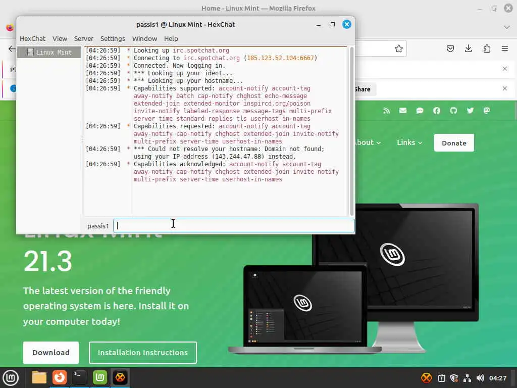The width and height of the screenshot is (517, 388).
Task: Open the update manager shield tray icon
Action: tap(454, 378)
